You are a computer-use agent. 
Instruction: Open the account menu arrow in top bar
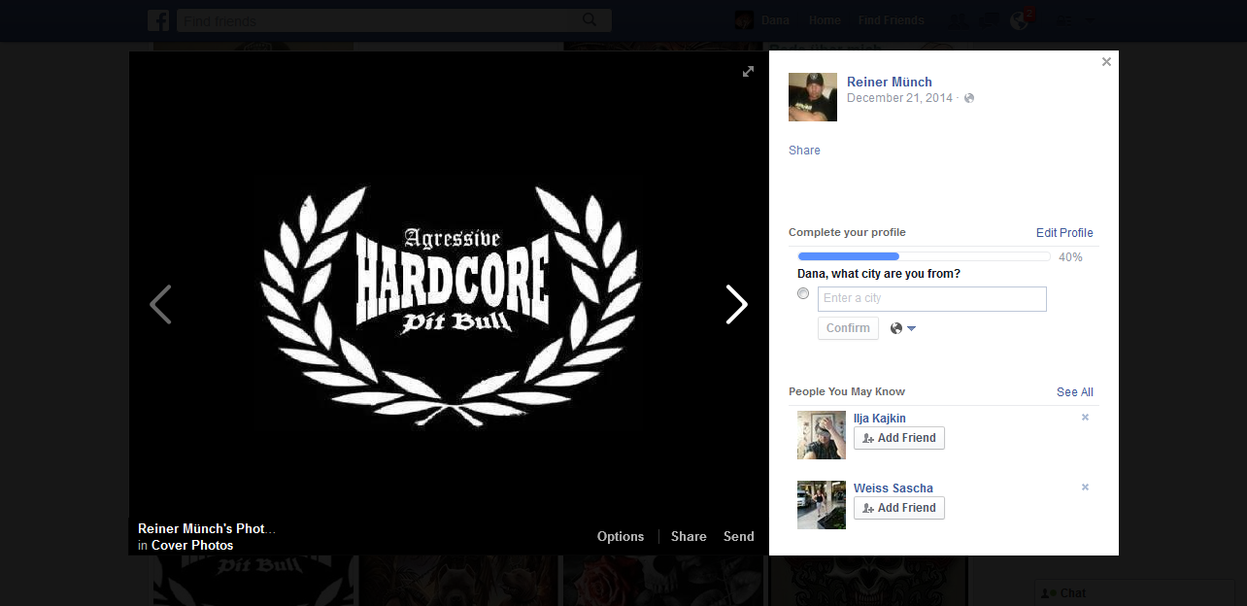tap(1092, 20)
